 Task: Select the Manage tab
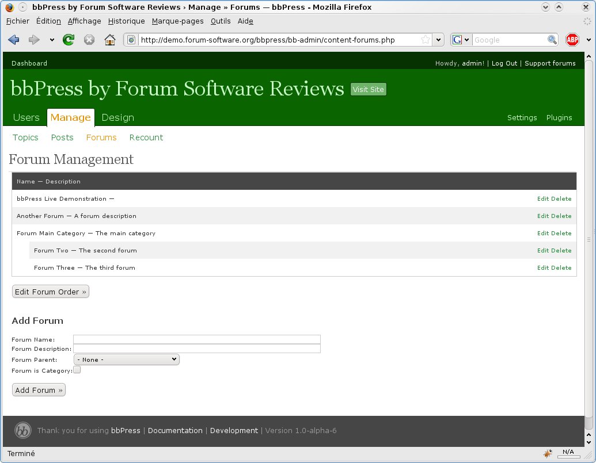point(71,118)
